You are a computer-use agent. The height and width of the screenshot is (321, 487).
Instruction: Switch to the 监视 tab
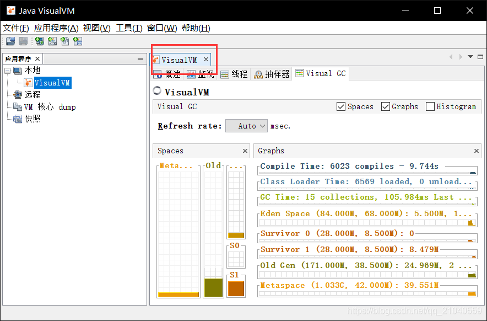coord(201,74)
